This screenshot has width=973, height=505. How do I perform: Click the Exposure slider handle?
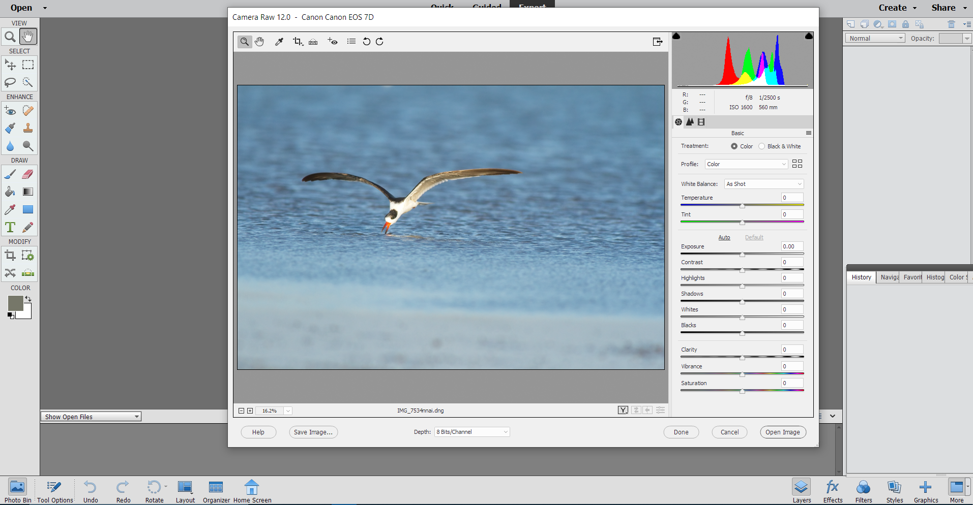(742, 255)
